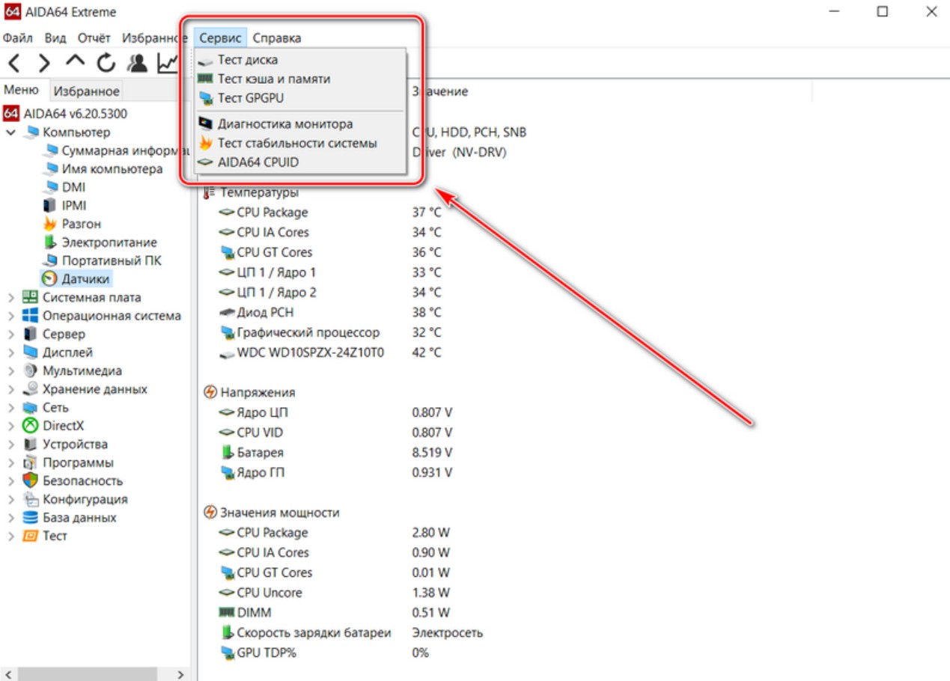The width and height of the screenshot is (950, 681).
Task: Click the Windows logo icon of Операционная система
Action: tap(31, 316)
